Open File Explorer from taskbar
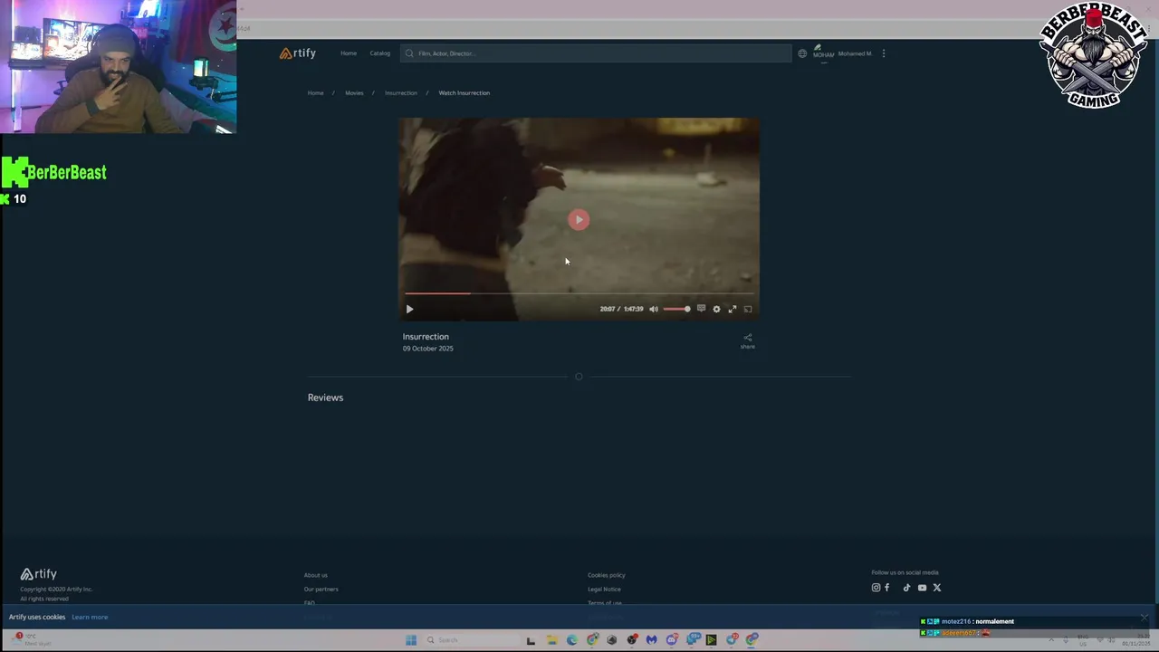The image size is (1159, 652). pos(551,640)
